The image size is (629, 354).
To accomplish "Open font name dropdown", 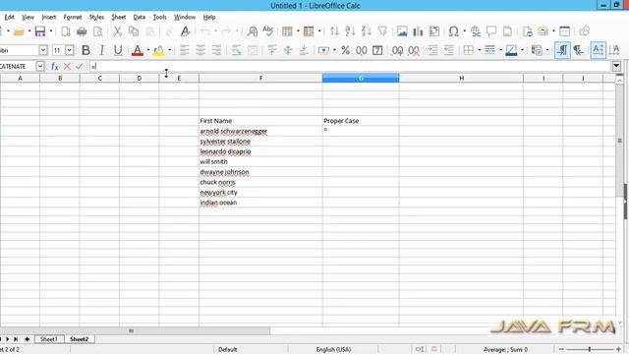I will click(x=43, y=50).
